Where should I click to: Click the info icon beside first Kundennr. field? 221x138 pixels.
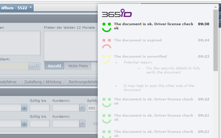82,108
